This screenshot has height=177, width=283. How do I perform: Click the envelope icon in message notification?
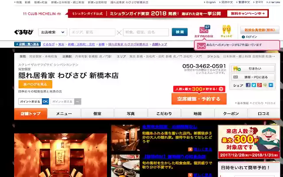pos(201,46)
